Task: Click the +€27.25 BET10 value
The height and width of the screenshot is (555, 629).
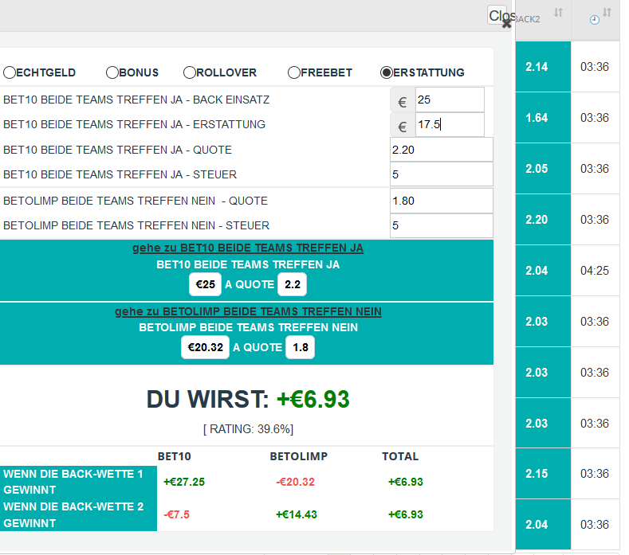Action: click(x=184, y=482)
